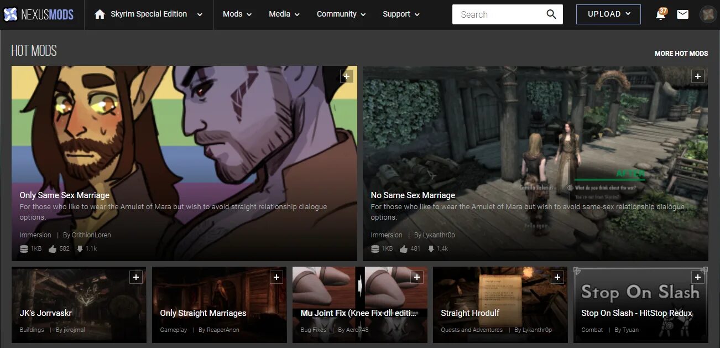The width and height of the screenshot is (720, 348).
Task: Open the messages envelope icon
Action: (x=683, y=14)
